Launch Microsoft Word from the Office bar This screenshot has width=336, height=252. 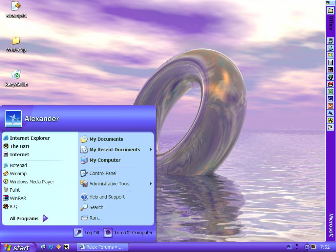coord(330,99)
